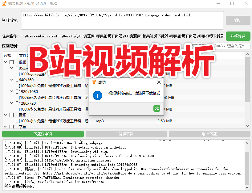The height and width of the screenshot is (193, 252).
Task: Confirm the dialog with the OK button
Action: click(x=157, y=108)
